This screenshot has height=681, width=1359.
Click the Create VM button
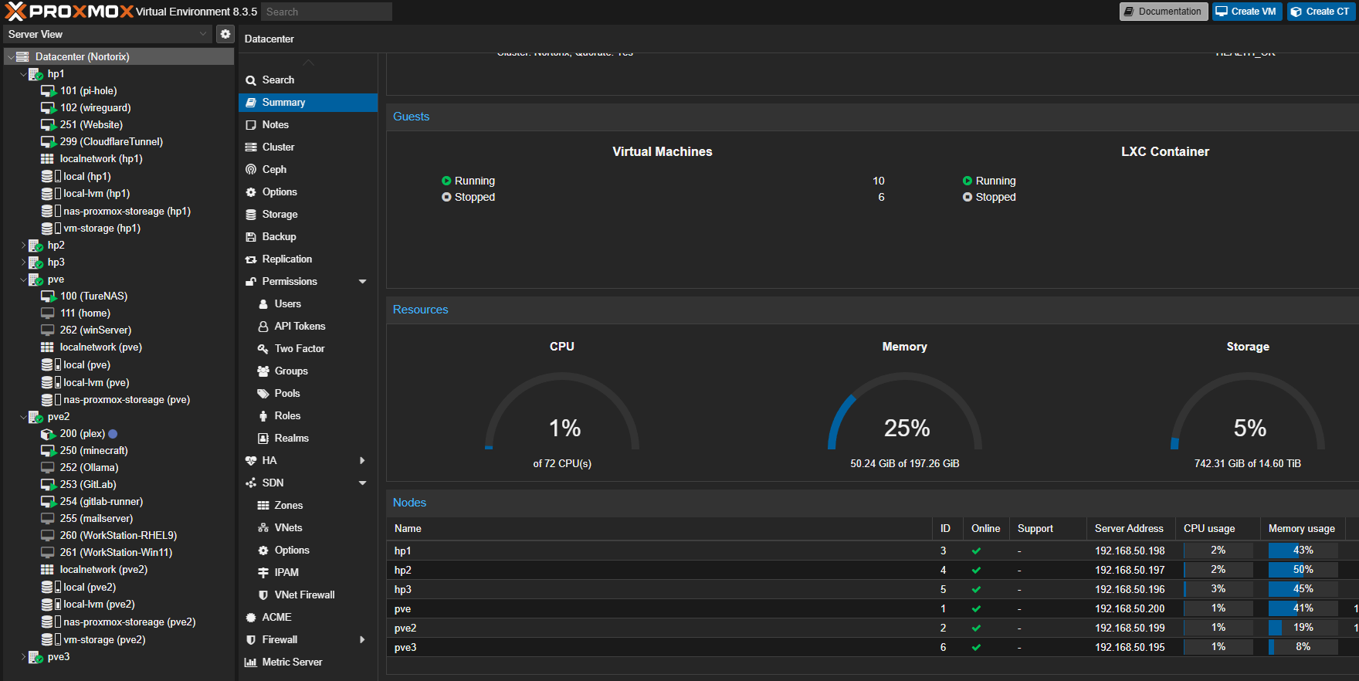[x=1247, y=12]
